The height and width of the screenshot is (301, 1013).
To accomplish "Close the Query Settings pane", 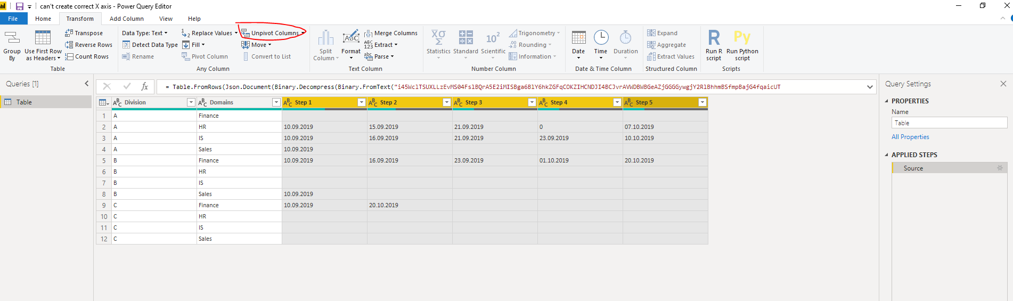I will pyautogui.click(x=1003, y=84).
